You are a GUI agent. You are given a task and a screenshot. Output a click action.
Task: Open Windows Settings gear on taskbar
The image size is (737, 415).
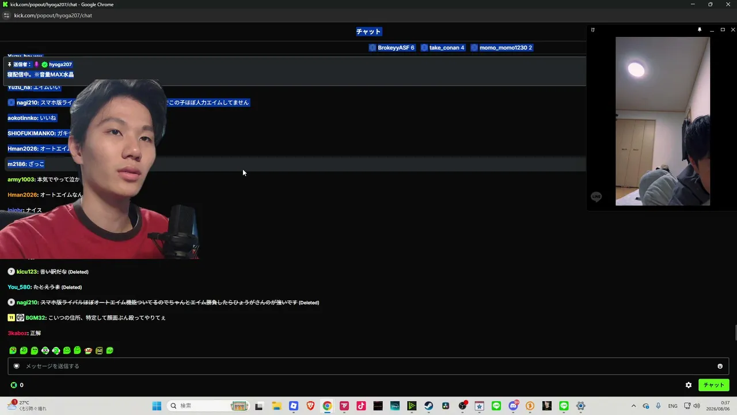tap(580, 406)
